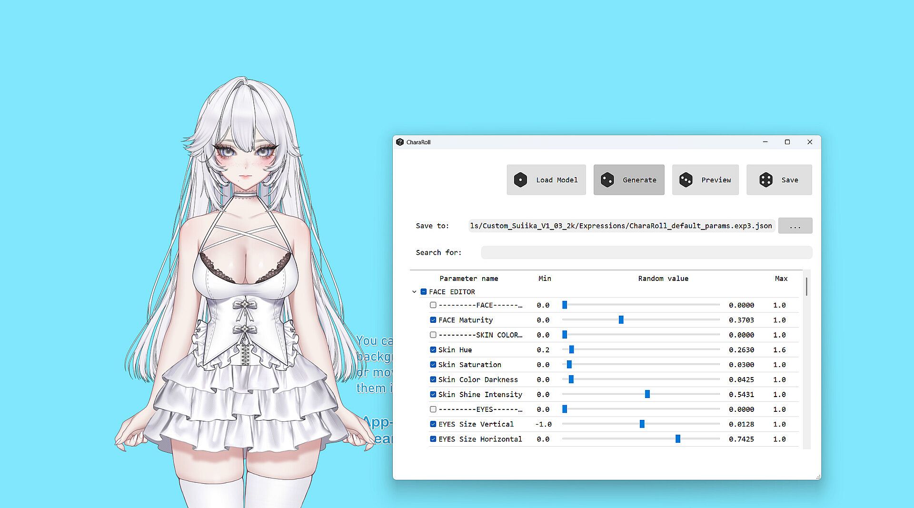Click the Preview button
The height and width of the screenshot is (508, 914).
point(705,180)
